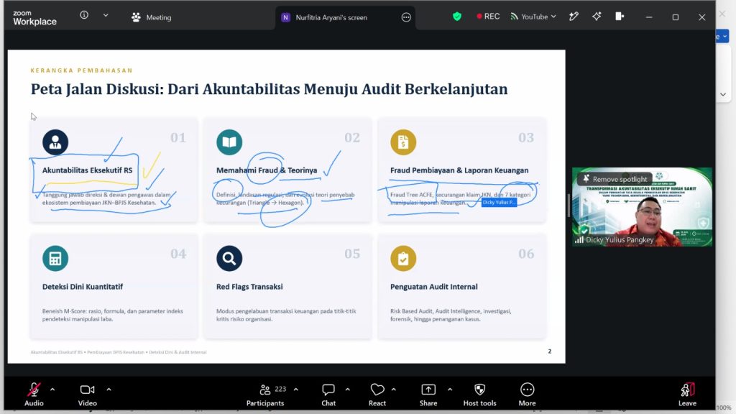
Task: Click the Leave meeting button
Action: pyautogui.click(x=687, y=395)
